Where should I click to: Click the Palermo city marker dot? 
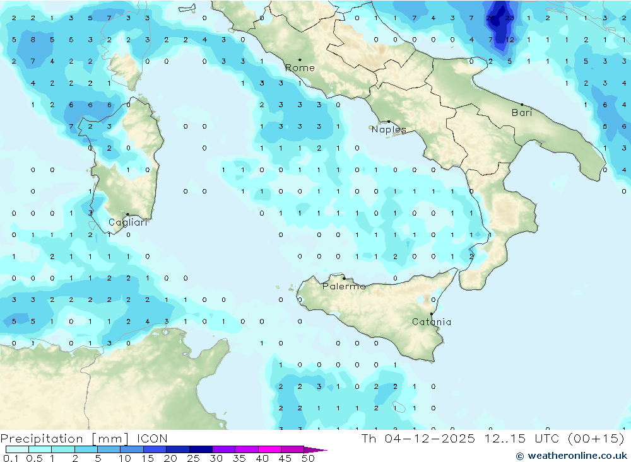344,278
